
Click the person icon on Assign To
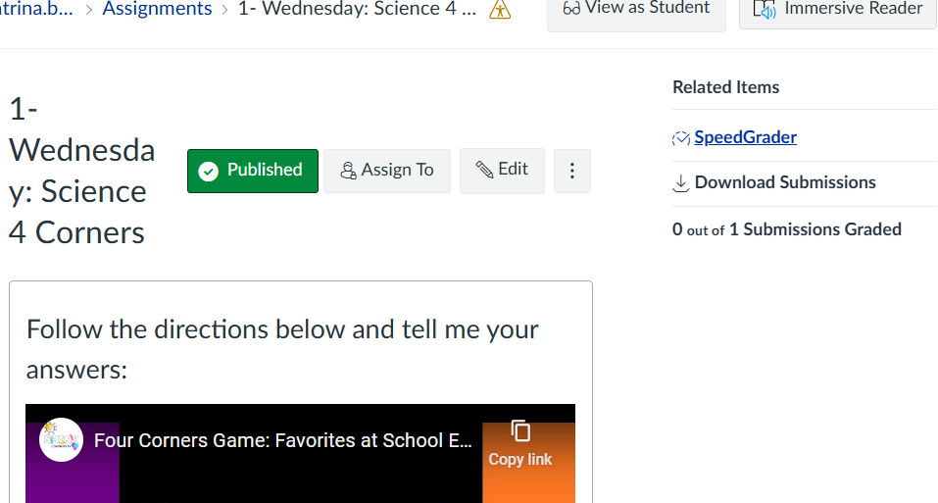348,171
